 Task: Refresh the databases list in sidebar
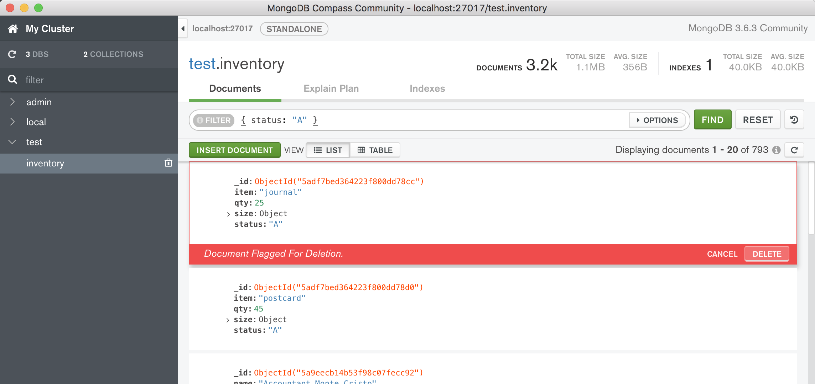[12, 54]
